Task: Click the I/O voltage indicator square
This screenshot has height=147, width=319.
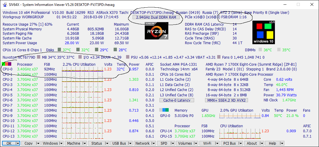Action: pyautogui.click(x=80, y=57)
